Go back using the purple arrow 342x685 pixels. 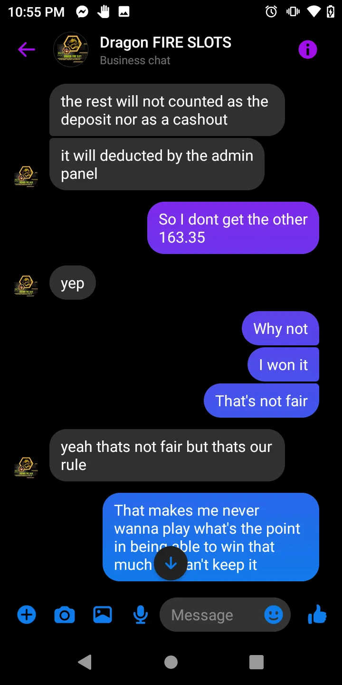tap(27, 49)
